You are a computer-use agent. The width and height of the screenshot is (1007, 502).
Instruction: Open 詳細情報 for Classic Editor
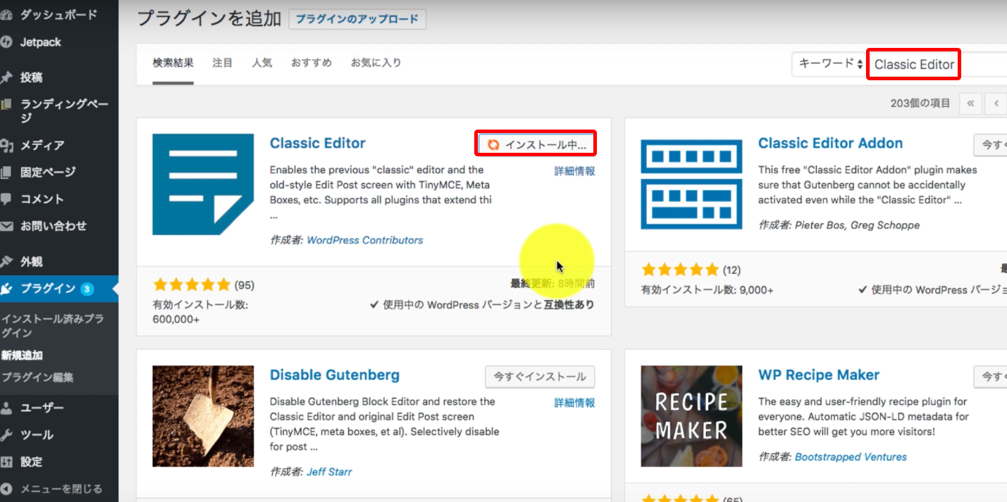(x=575, y=171)
